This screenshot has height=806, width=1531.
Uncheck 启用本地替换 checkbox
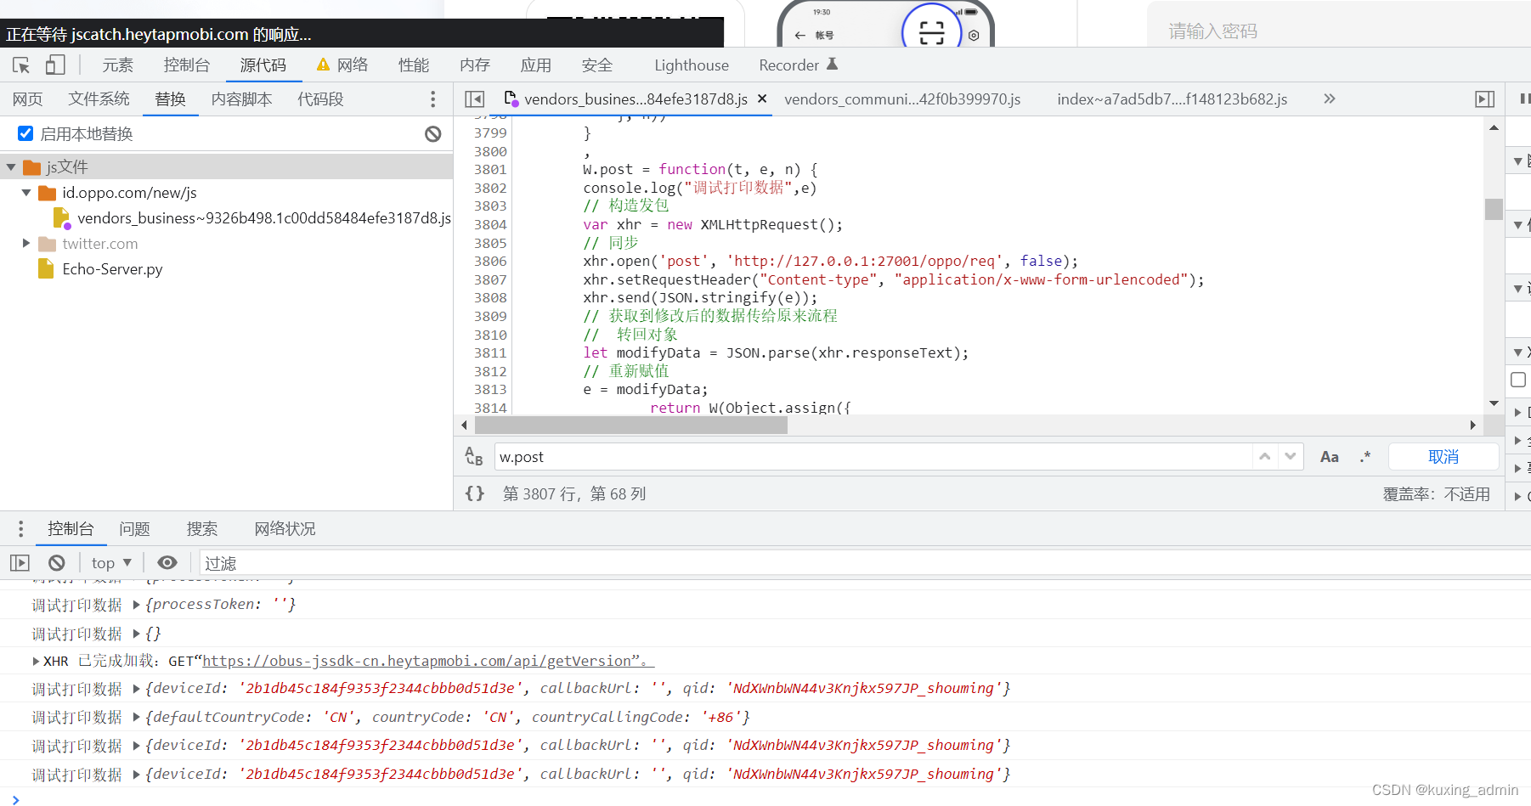click(25, 133)
